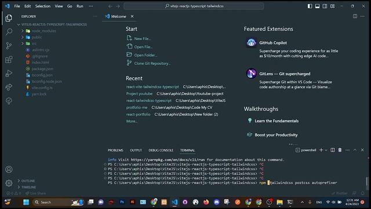Switch to the PROBLEMS tab
This screenshot has height=209, width=371.
pyautogui.click(x=115, y=150)
